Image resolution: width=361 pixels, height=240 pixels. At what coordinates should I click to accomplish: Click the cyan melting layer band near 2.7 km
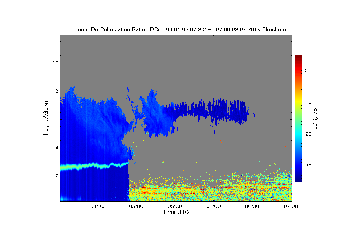(94, 166)
